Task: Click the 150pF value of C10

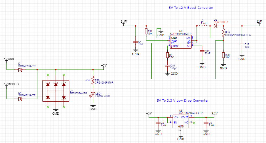Action: coord(174,68)
